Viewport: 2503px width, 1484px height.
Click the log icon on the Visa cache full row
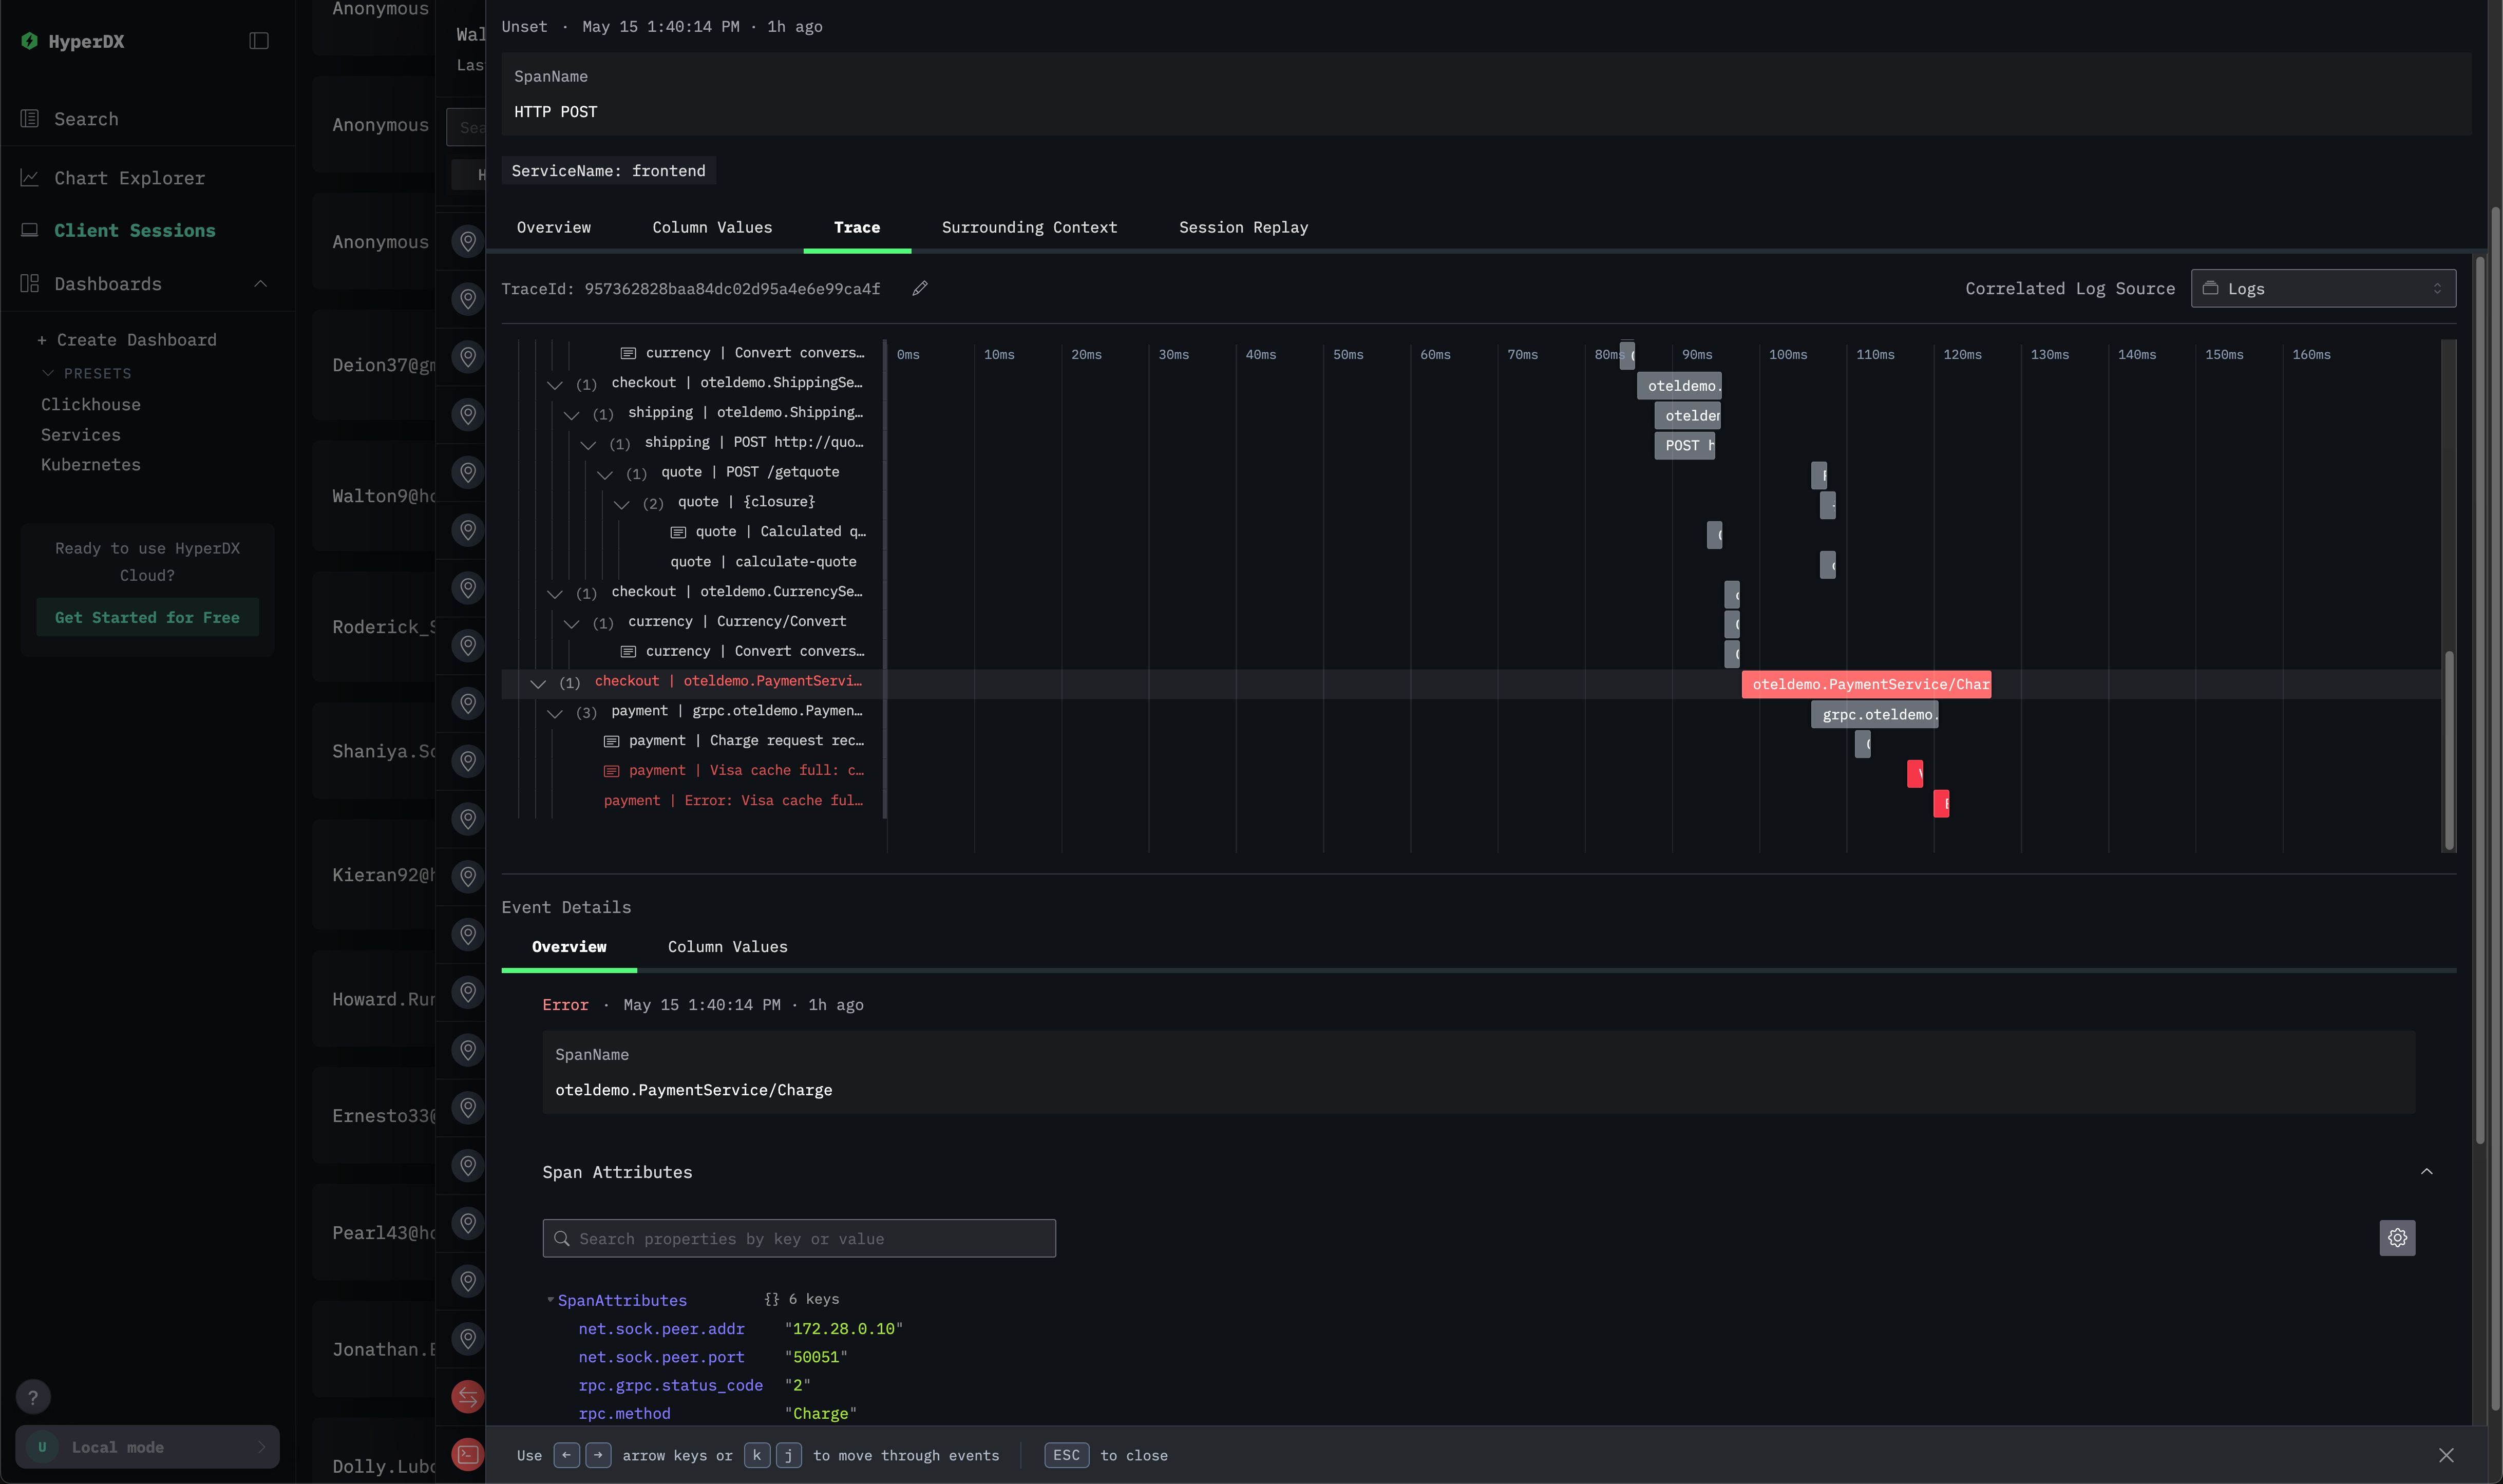[611, 771]
